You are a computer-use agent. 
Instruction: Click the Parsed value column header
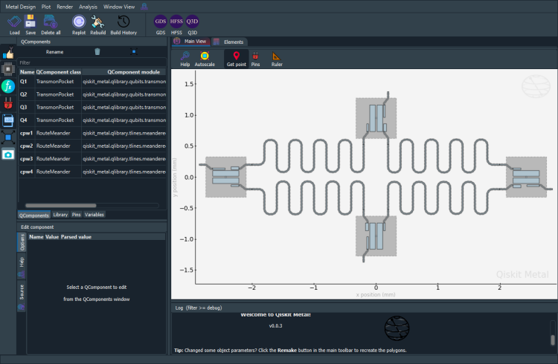[x=76, y=237]
